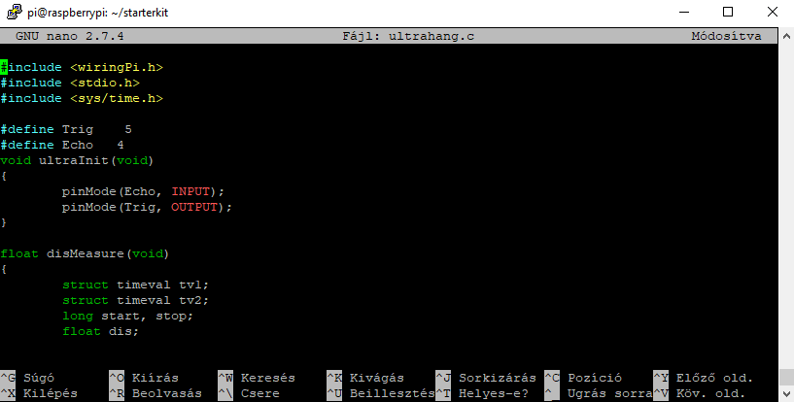This screenshot has height=402, width=794.
Task: Click the scrollbar down arrow
Action: click(786, 394)
